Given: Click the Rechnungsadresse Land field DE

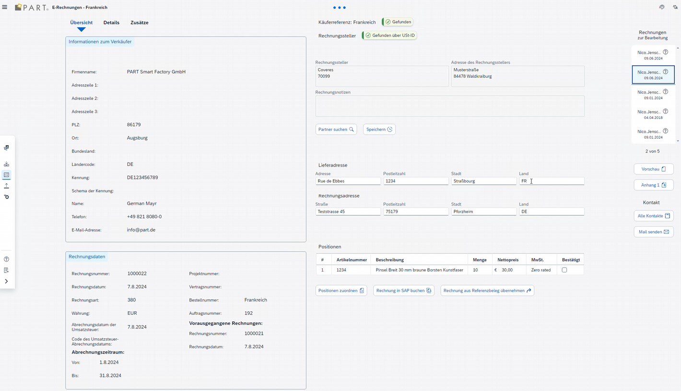Looking at the screenshot, I should coord(552,212).
